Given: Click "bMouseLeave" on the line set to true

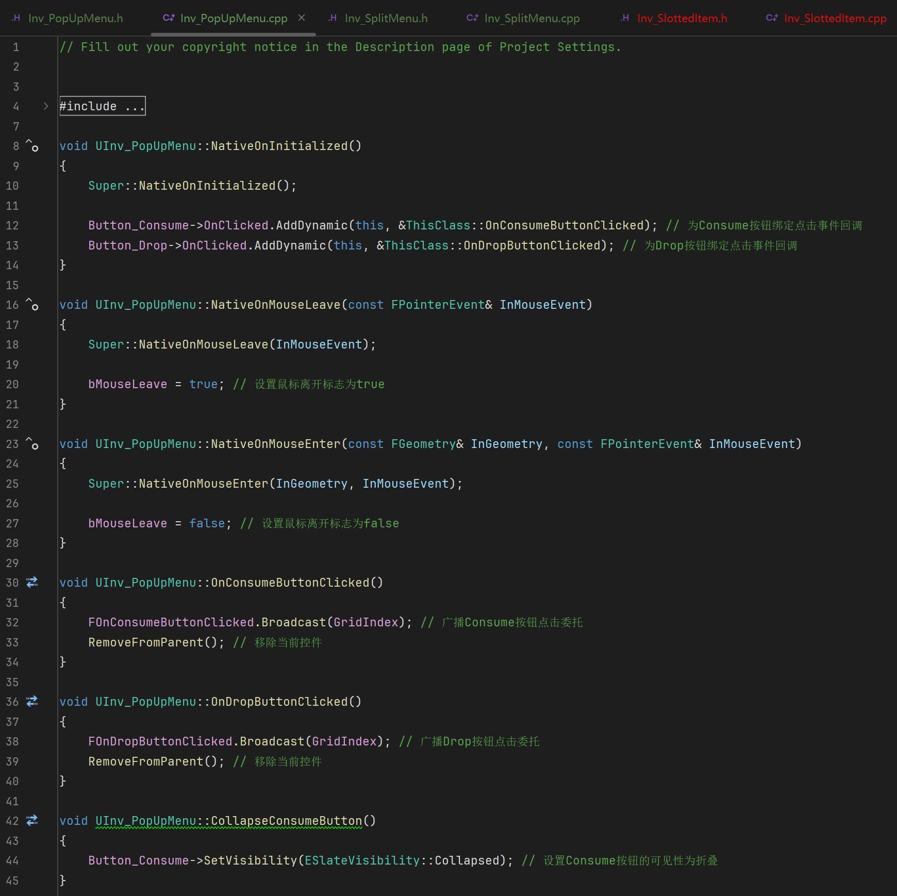Looking at the screenshot, I should tap(128, 384).
